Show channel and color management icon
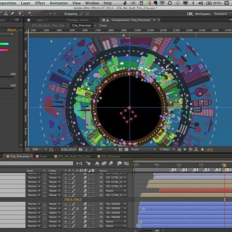The width and height of the screenshot is (232, 232). point(92,149)
